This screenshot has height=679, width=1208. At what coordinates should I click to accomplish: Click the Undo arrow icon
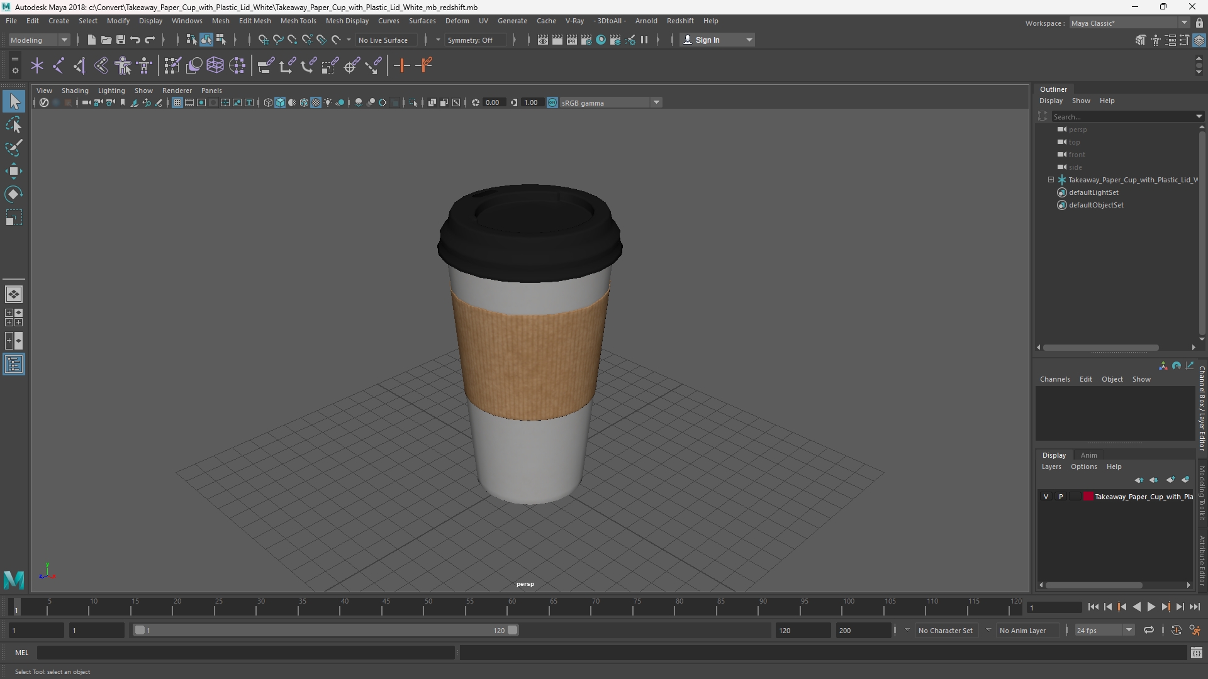[135, 40]
